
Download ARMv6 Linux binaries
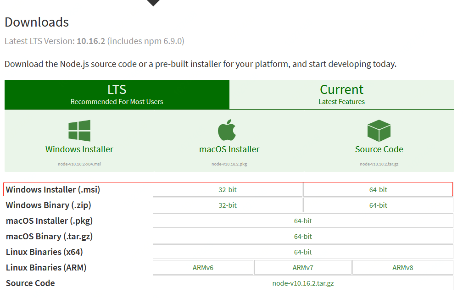(203, 268)
